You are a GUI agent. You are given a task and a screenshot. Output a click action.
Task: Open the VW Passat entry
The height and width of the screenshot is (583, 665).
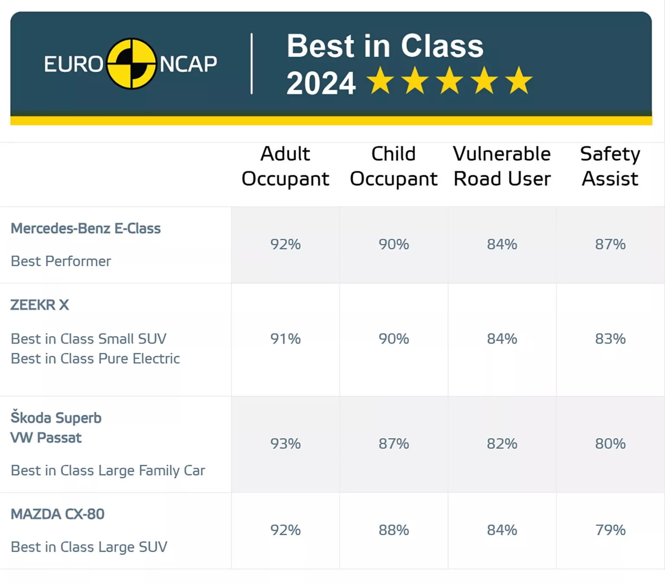pos(46,438)
